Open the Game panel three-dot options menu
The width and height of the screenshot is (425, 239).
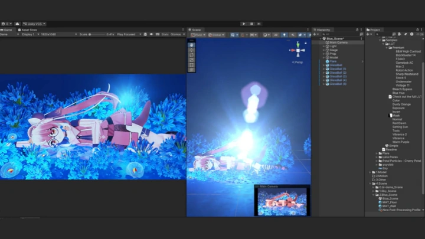(x=183, y=30)
